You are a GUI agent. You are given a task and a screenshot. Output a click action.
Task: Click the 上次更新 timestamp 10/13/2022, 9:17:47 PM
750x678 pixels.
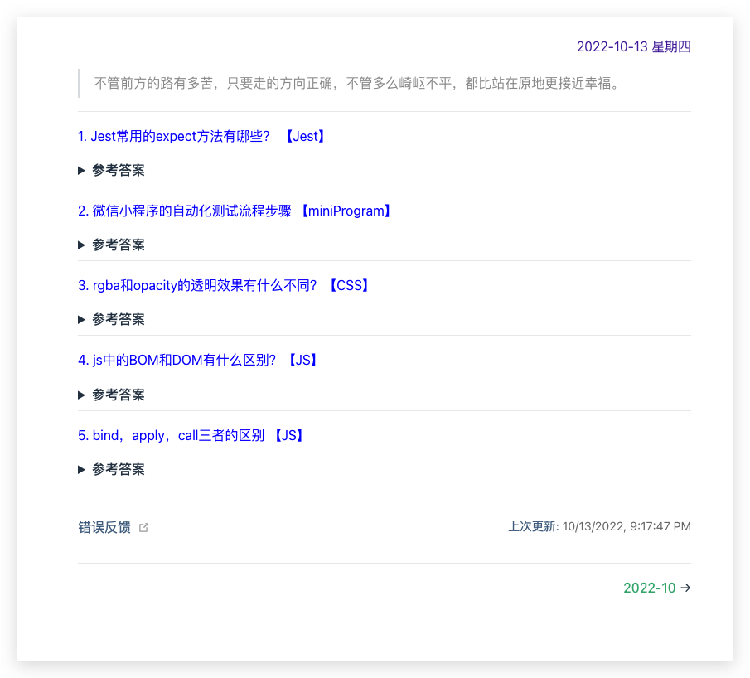pos(626,527)
